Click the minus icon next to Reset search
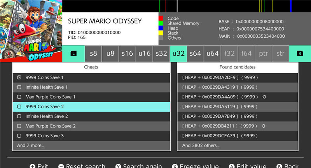The image size is (311, 168). tap(61, 166)
